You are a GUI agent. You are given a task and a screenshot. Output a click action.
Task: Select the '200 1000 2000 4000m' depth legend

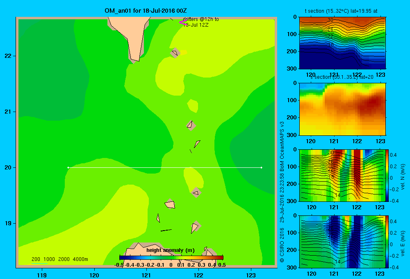coord(59,259)
